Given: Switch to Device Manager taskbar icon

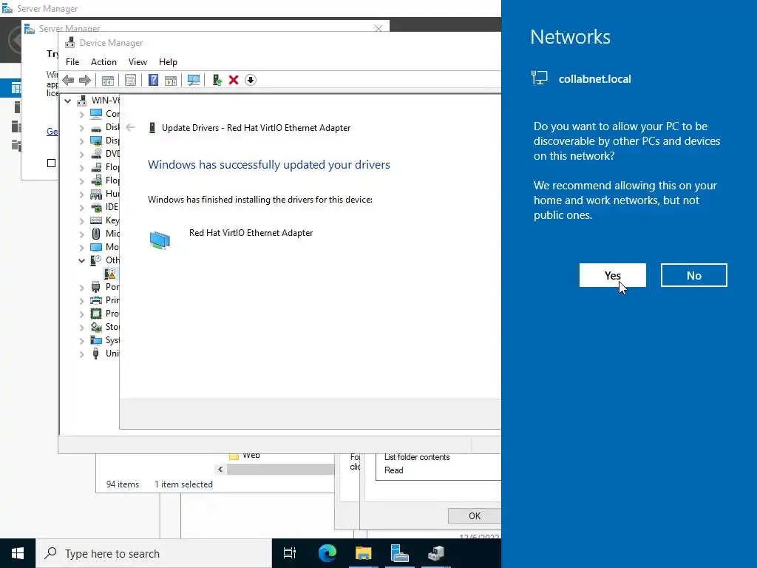Looking at the screenshot, I should click(436, 553).
